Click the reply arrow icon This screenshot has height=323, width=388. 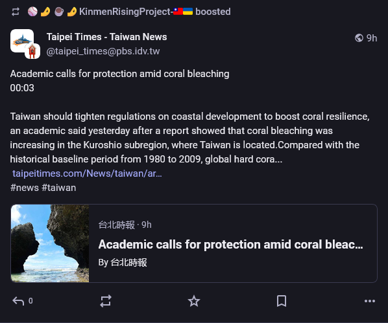tap(18, 301)
